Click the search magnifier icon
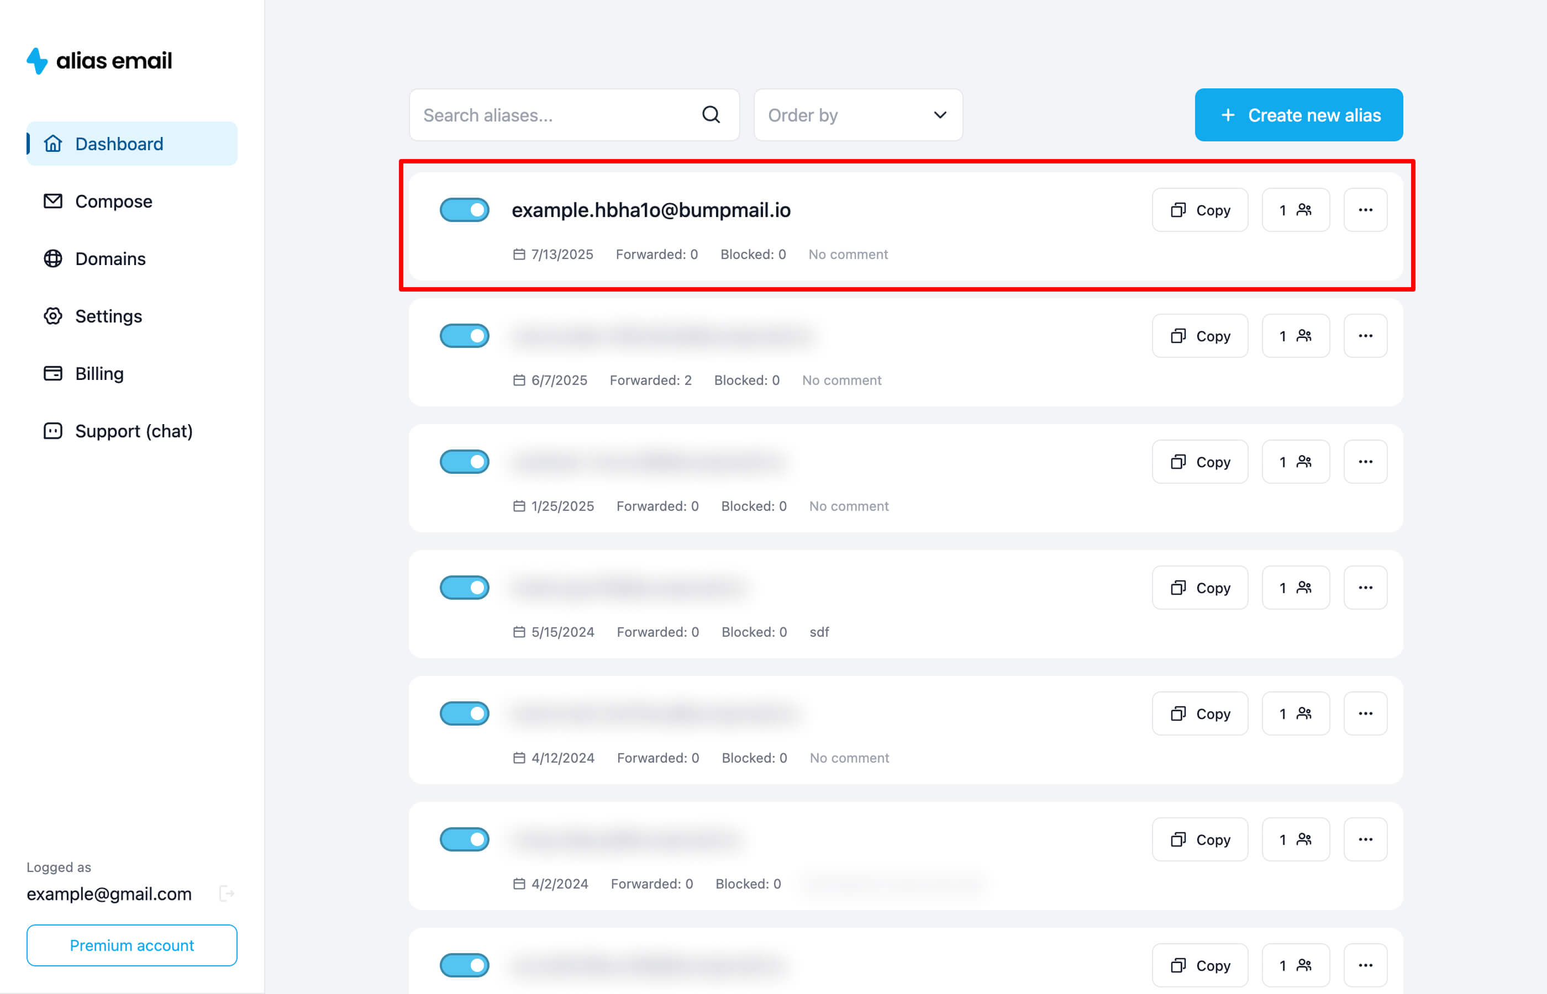This screenshot has height=994, width=1547. 711,115
